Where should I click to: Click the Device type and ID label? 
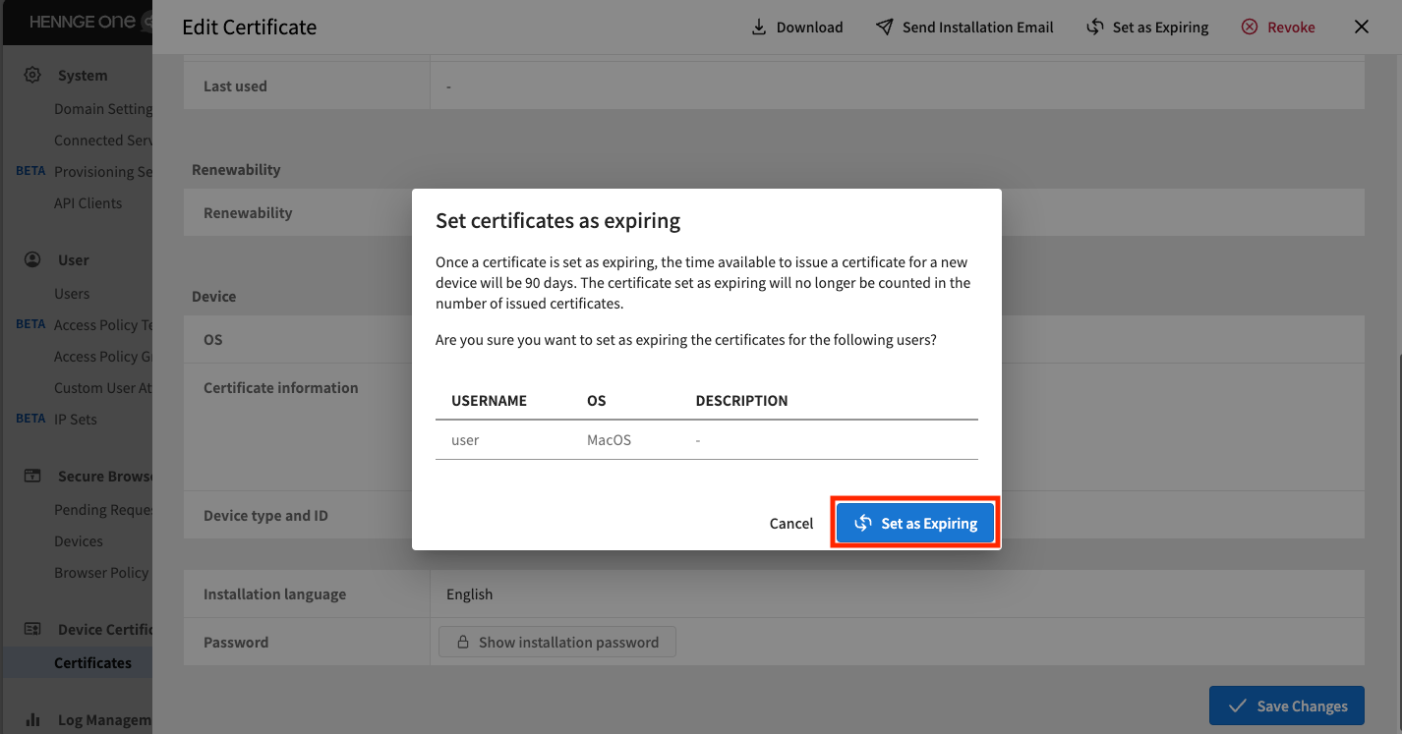265,516
